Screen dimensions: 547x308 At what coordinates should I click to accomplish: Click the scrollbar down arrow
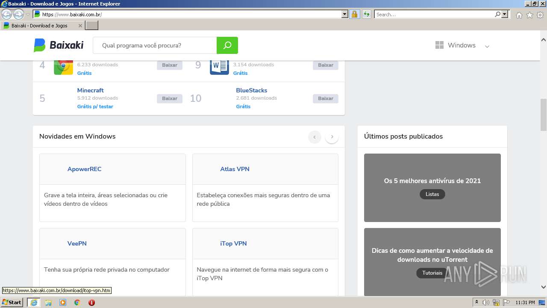544,287
